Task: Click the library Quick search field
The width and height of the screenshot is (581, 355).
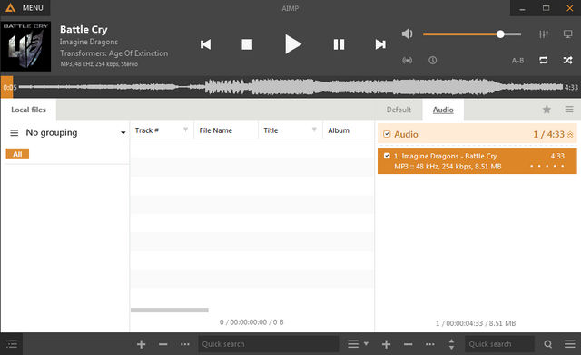Action: click(x=269, y=344)
